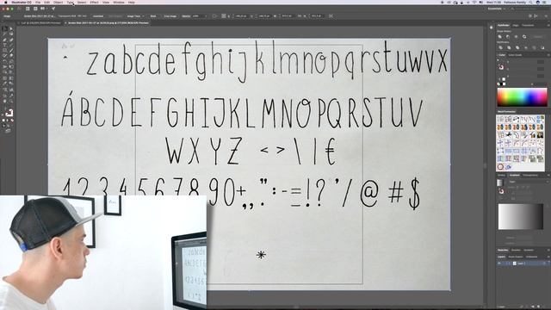Click the red circle icon in Mesh Tormentor panel
This screenshot has width=551, height=310.
(500, 166)
